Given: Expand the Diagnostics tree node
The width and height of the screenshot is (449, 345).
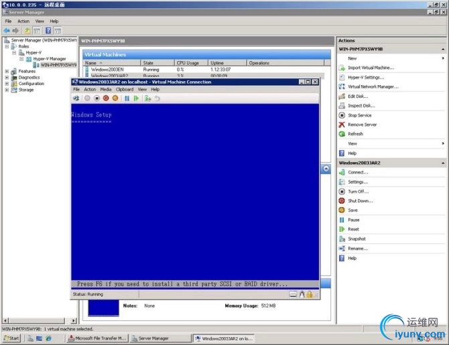Looking at the screenshot, I should (7, 77).
